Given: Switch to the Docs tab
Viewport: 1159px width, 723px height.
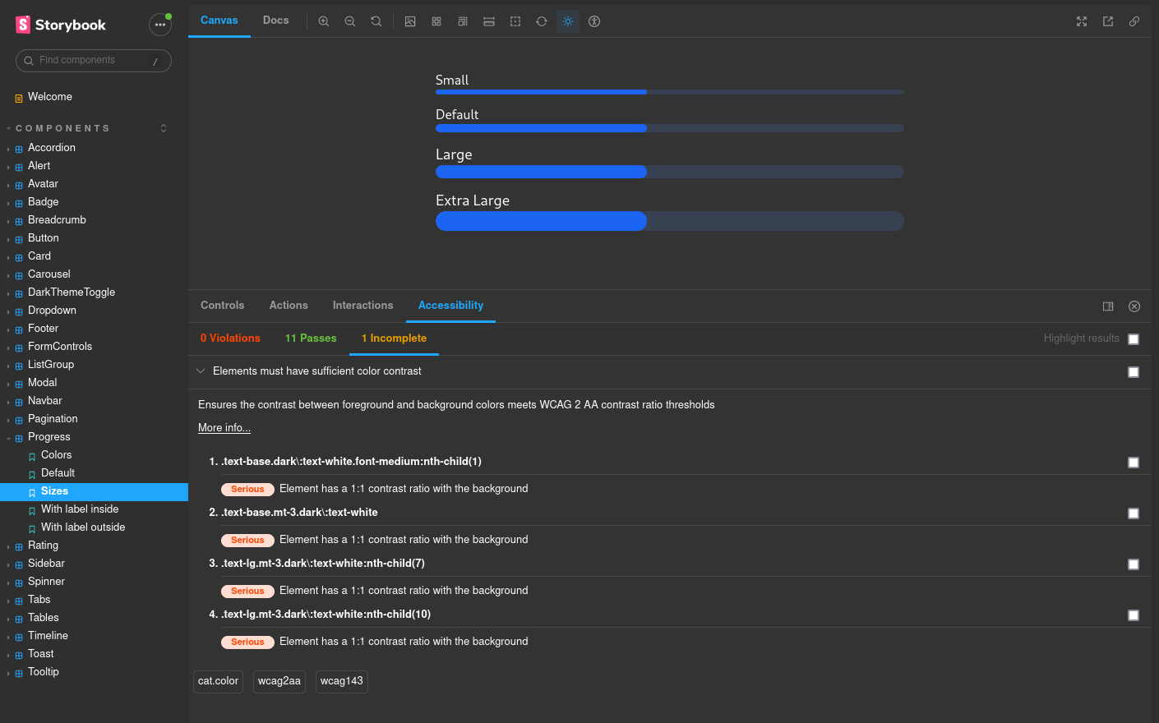Looking at the screenshot, I should tap(275, 21).
